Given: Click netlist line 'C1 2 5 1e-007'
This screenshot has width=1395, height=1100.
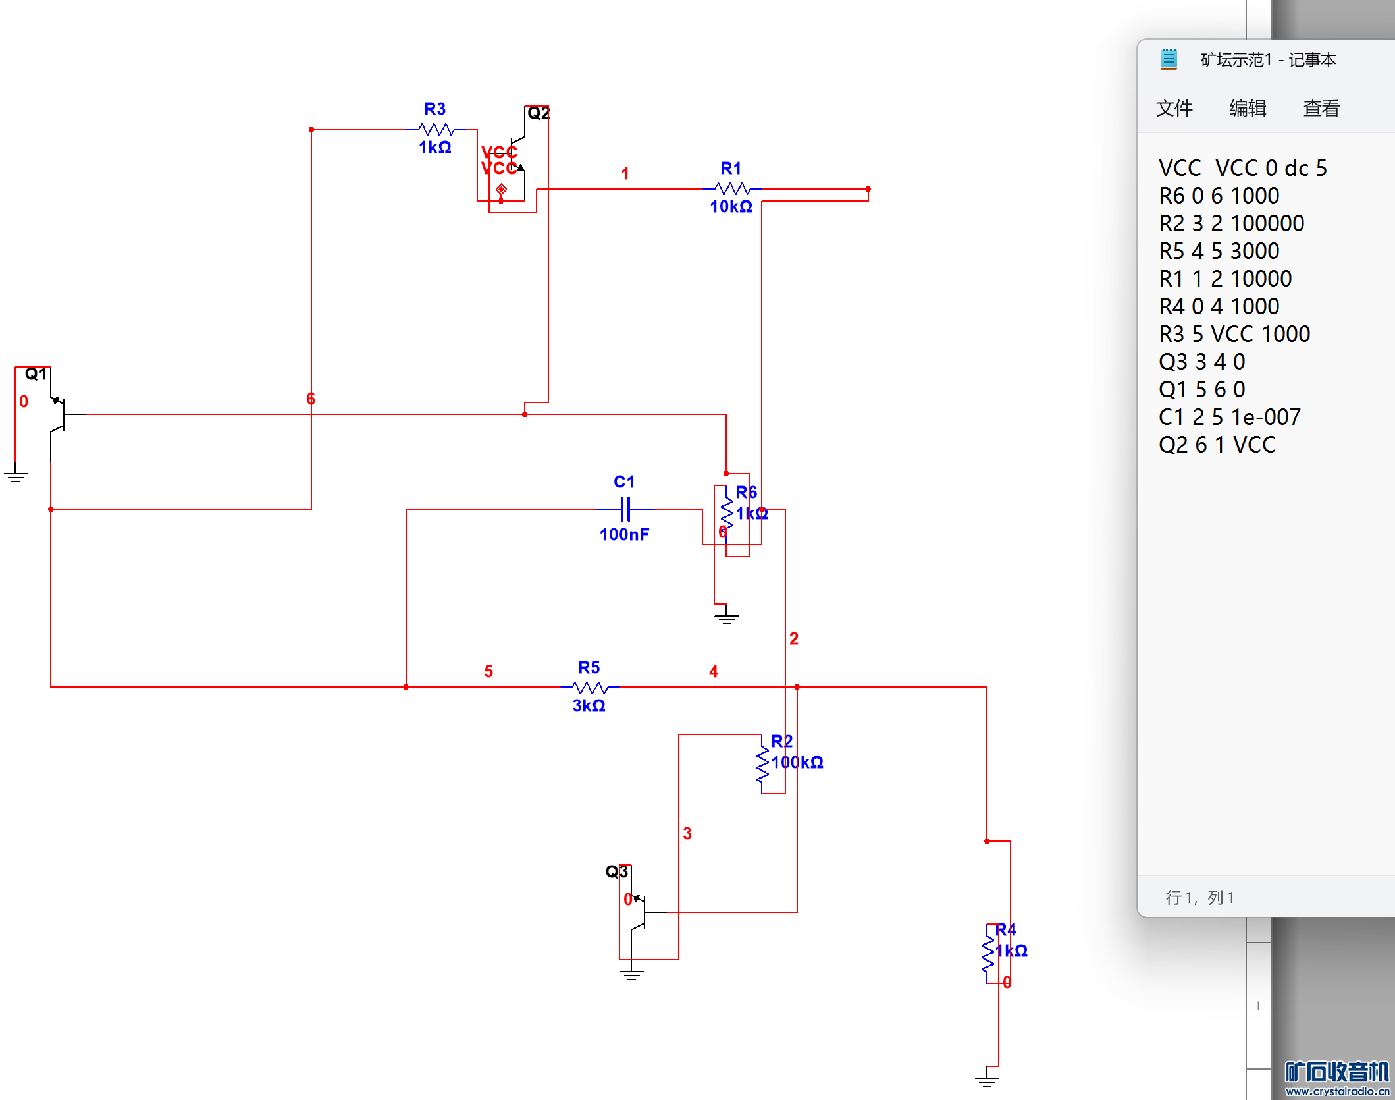Looking at the screenshot, I should coord(1230,417).
